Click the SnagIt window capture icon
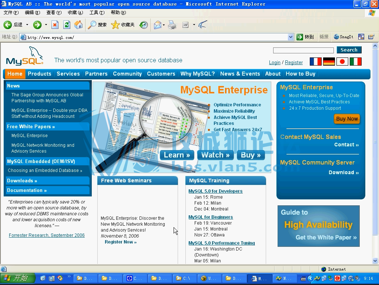Screen dimensions: 379x285 (x=361, y=37)
